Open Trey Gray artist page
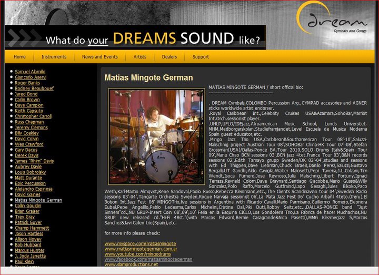The width and height of the screenshot is (379, 275). coord(25,217)
